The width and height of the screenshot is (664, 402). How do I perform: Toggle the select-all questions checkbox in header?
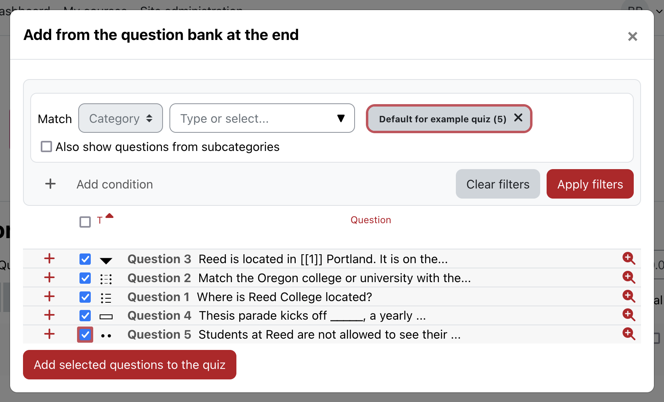coord(85,222)
